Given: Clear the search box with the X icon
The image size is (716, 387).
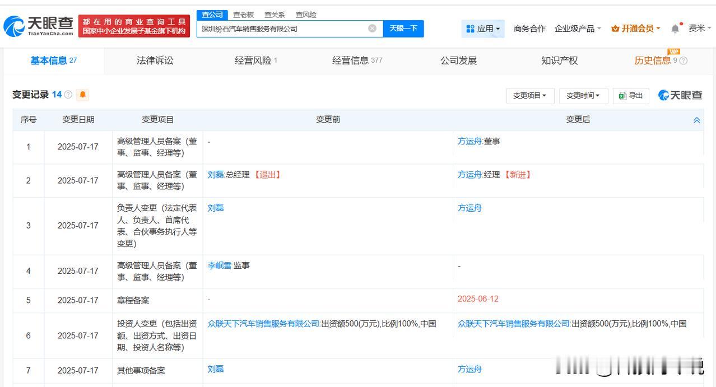Looking at the screenshot, I should pyautogui.click(x=372, y=29).
